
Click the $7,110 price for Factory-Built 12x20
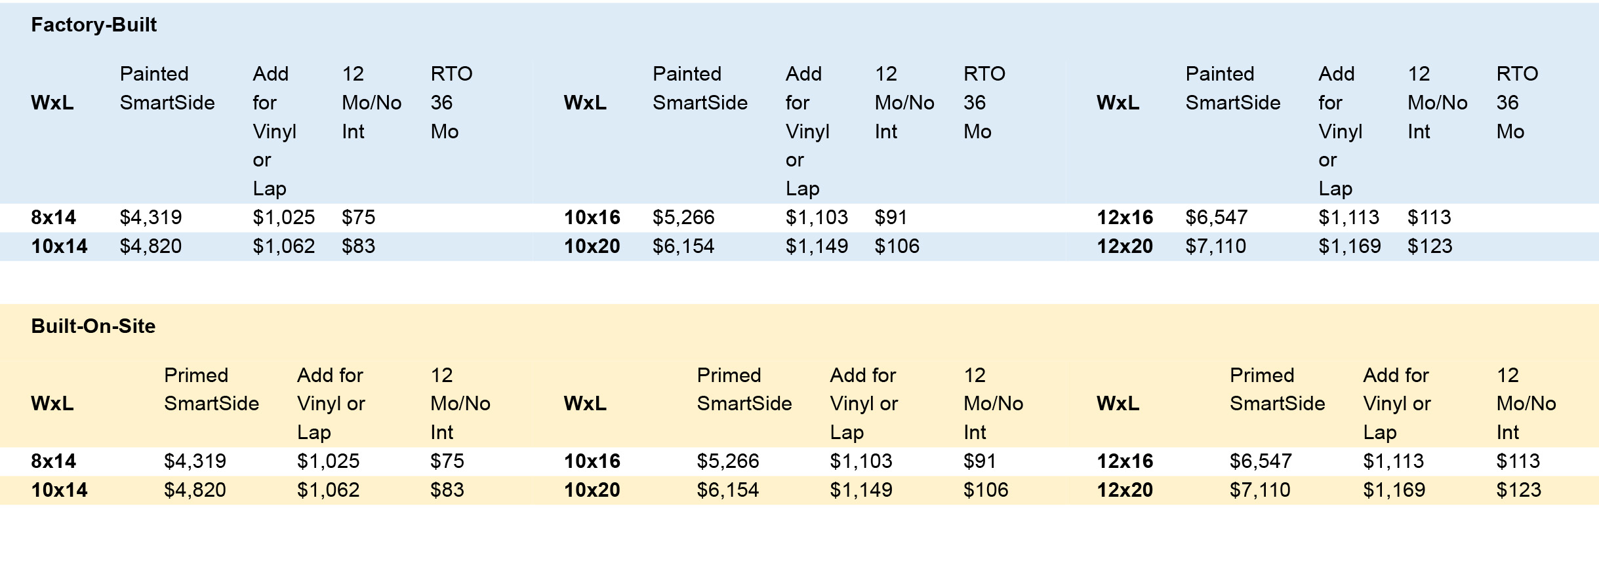click(x=1216, y=246)
